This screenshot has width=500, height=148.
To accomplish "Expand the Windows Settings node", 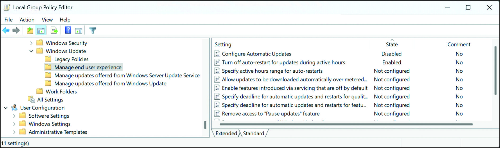I will tap(14, 124).
